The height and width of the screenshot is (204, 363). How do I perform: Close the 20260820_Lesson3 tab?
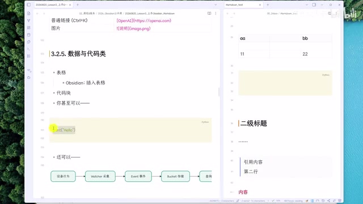click(x=70, y=5)
